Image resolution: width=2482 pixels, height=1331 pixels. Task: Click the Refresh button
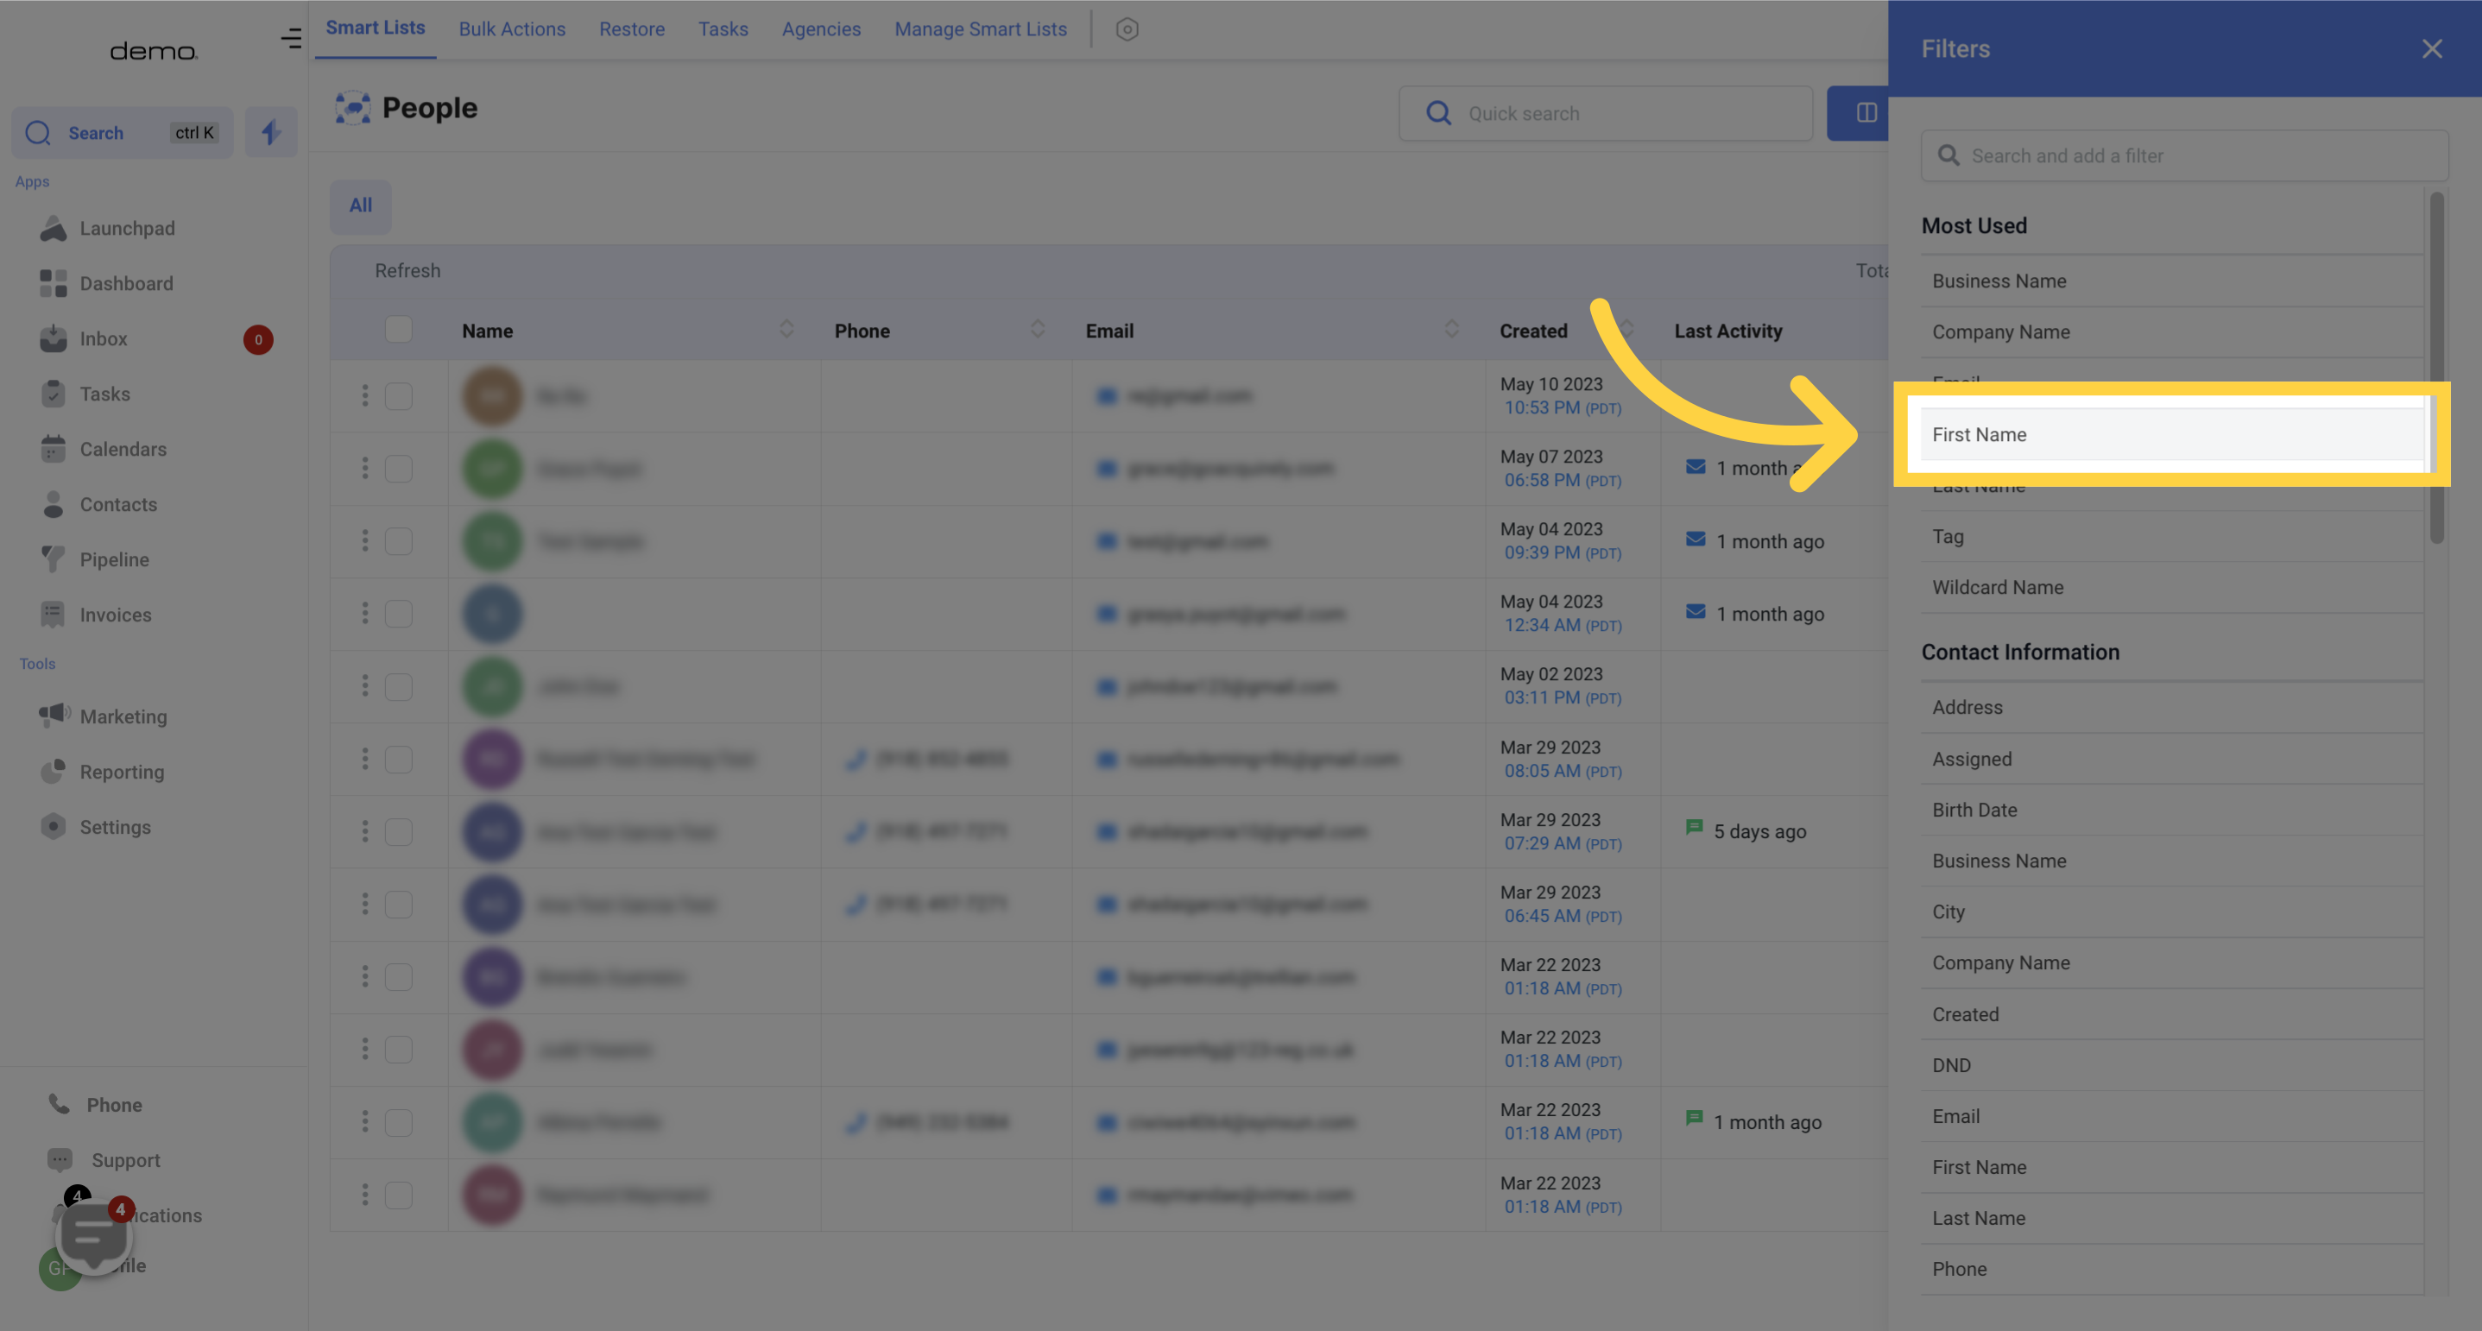click(x=407, y=271)
